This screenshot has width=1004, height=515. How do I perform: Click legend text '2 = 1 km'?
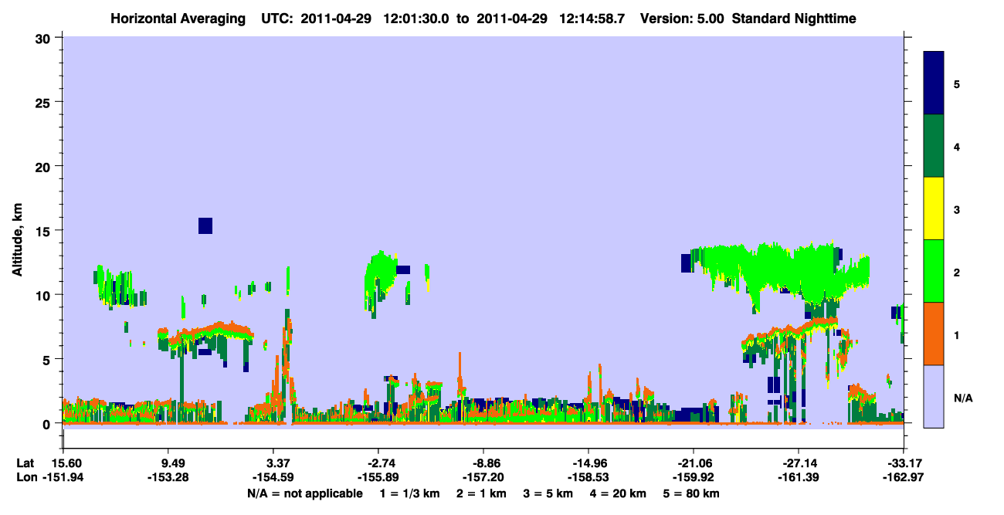click(483, 493)
